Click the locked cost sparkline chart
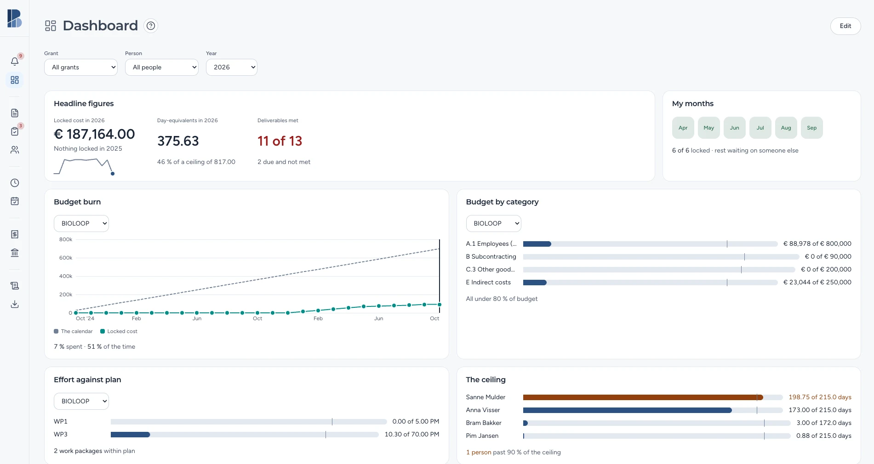Viewport: 874px width, 464px height. tap(84, 166)
